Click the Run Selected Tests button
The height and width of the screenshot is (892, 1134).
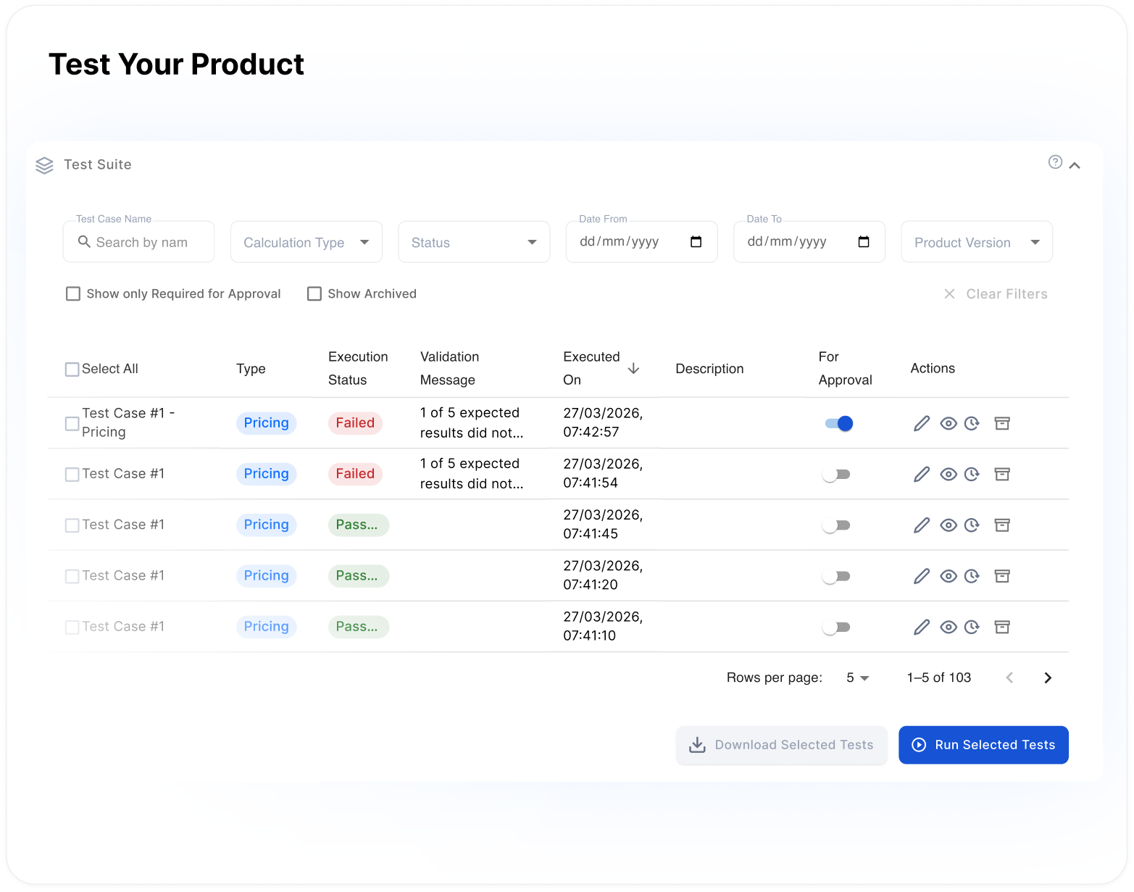(983, 745)
